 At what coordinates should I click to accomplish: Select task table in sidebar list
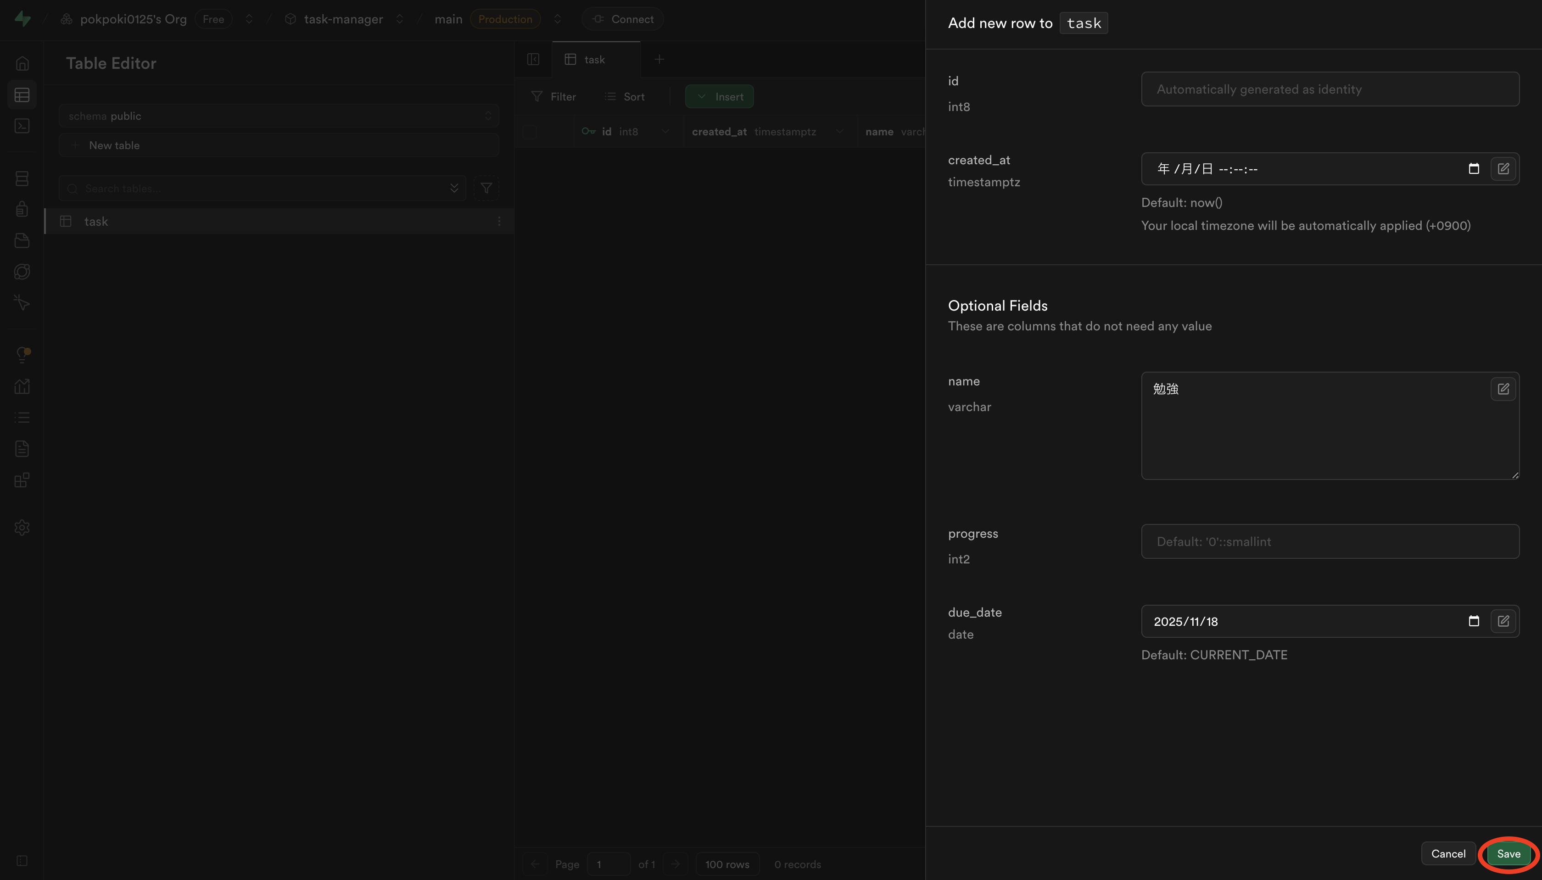(97, 221)
